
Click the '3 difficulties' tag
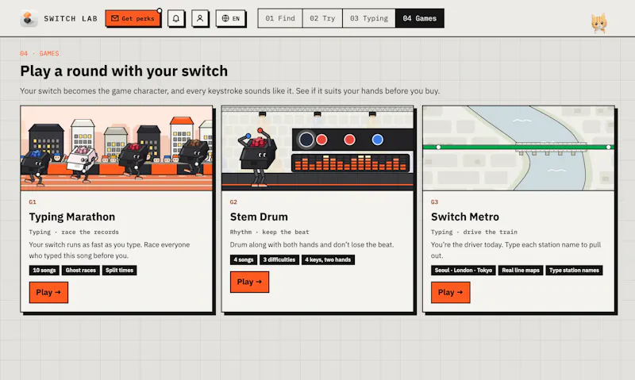click(279, 259)
